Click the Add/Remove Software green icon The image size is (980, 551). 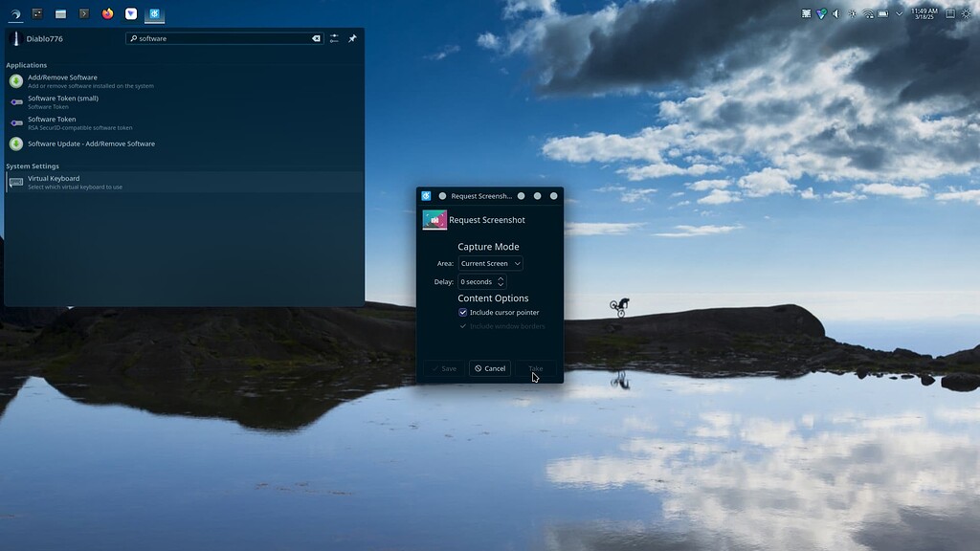pos(15,80)
